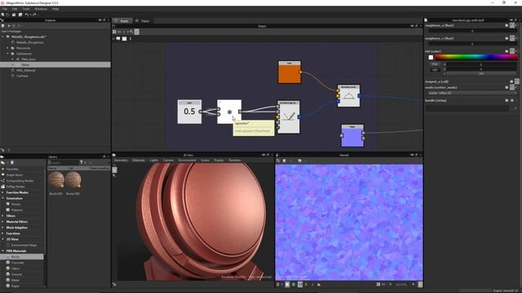Click the roughness_v value slider
The image size is (522, 293).
tap(472, 44)
